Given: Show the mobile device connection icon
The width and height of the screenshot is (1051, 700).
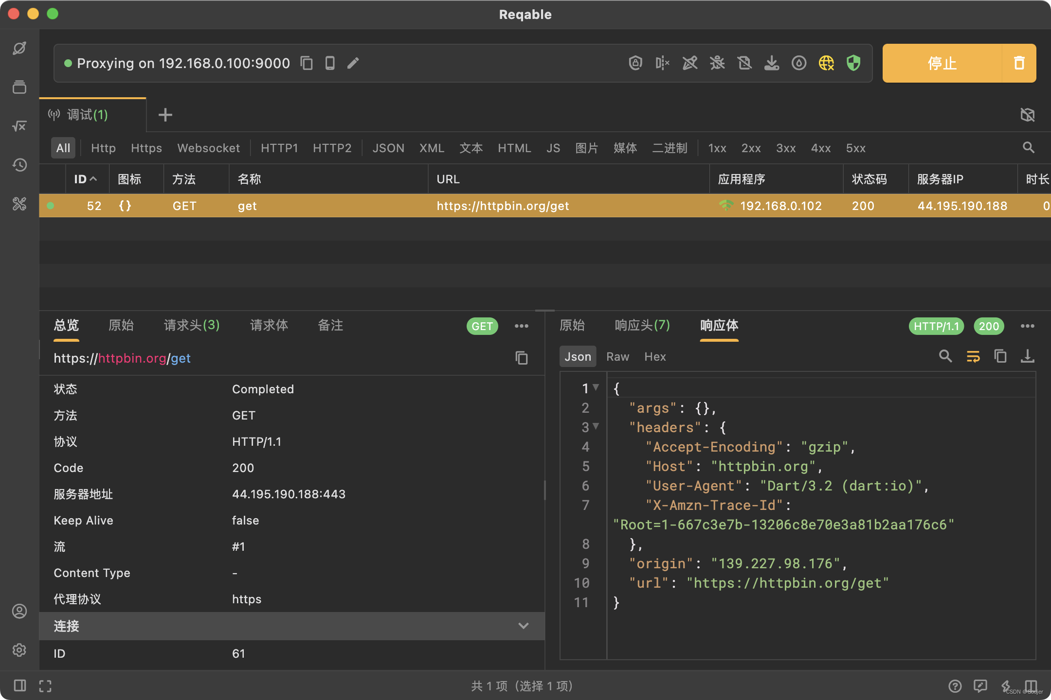Looking at the screenshot, I should click(330, 63).
